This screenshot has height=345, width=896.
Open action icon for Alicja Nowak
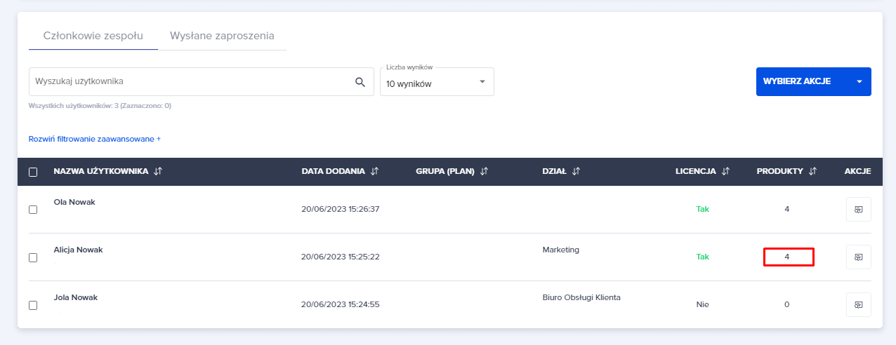pyautogui.click(x=858, y=257)
